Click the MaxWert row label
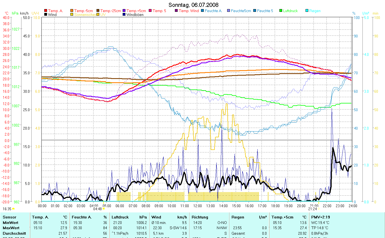The image size is (385, 238). click(x=11, y=228)
